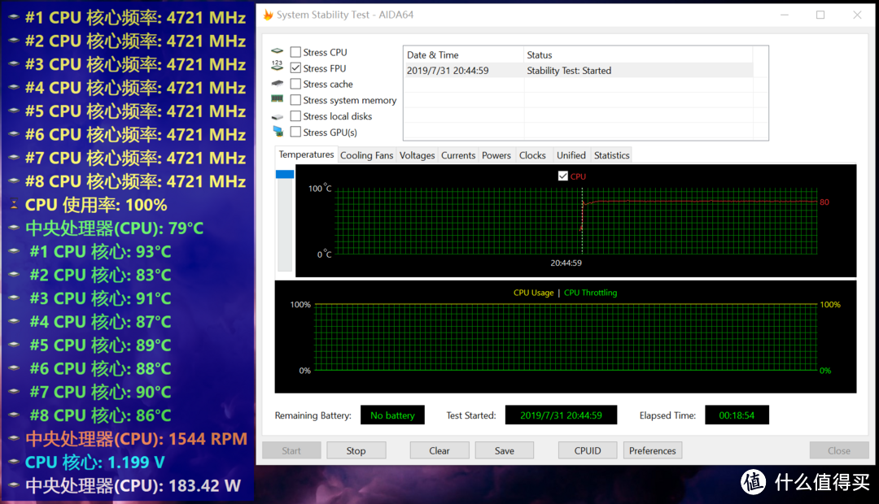Click the cache chip icon beside Stress cache
This screenshot has height=504, width=879.
277,84
